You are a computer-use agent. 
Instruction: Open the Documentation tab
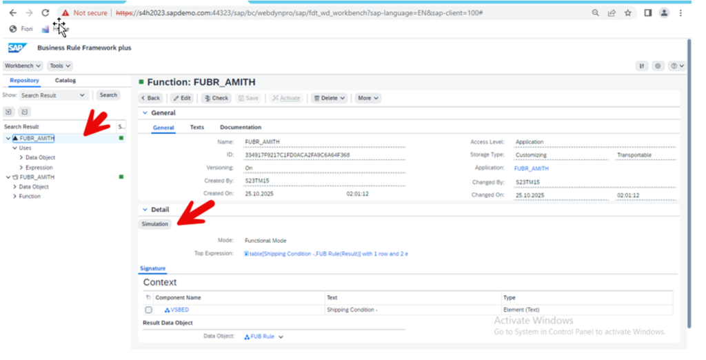click(240, 128)
